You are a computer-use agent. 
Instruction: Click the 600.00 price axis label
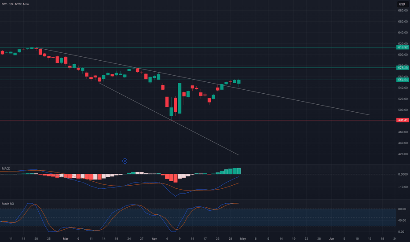click(403, 55)
